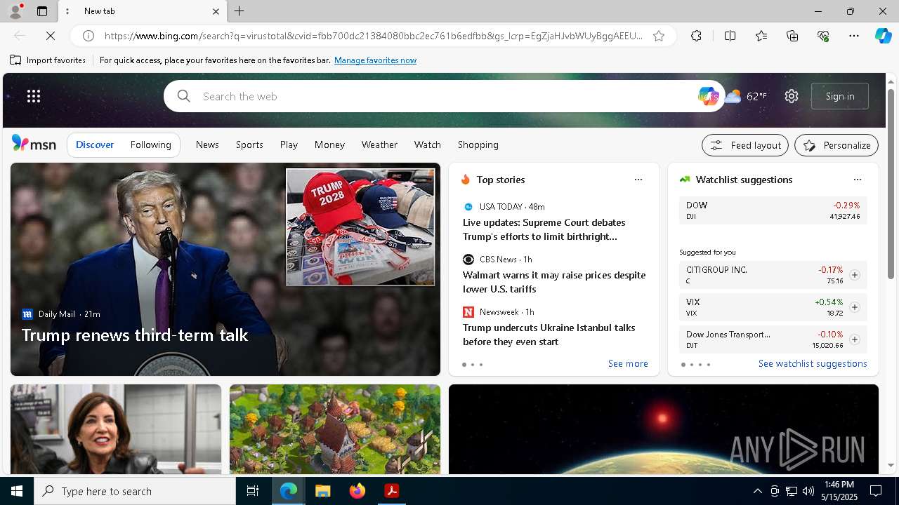The image size is (899, 505).
Task: Open Adobe Acrobat from the taskbar
Action: point(392,491)
